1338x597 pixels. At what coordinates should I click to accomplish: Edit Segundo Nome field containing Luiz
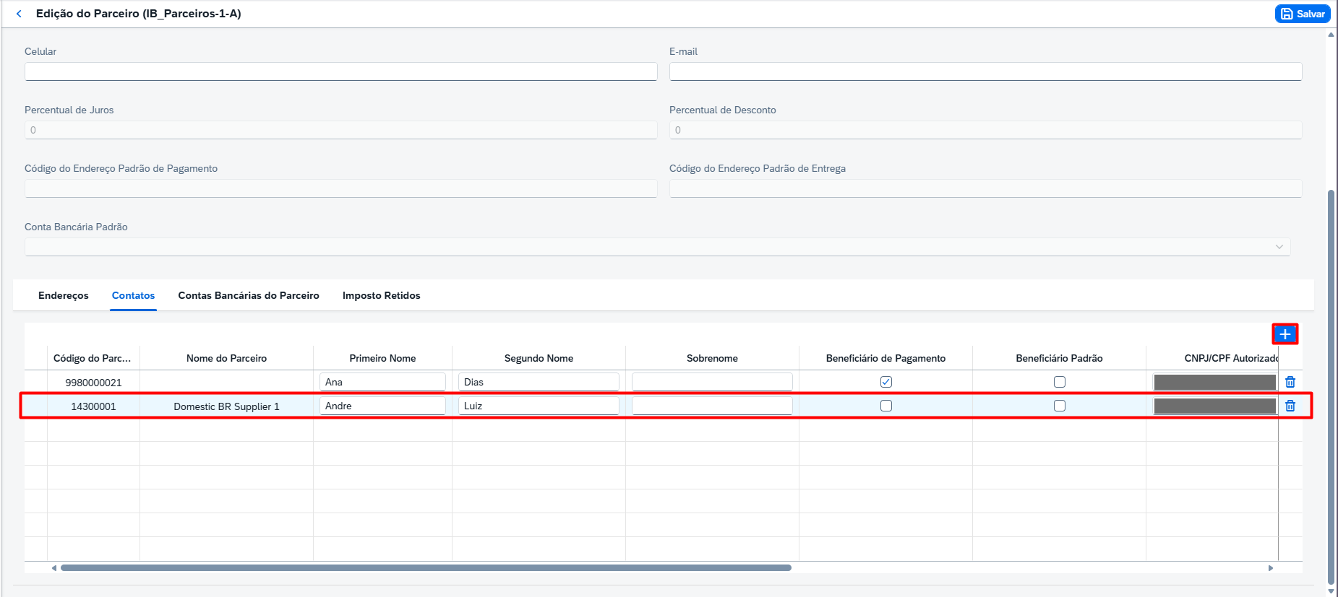tap(539, 406)
